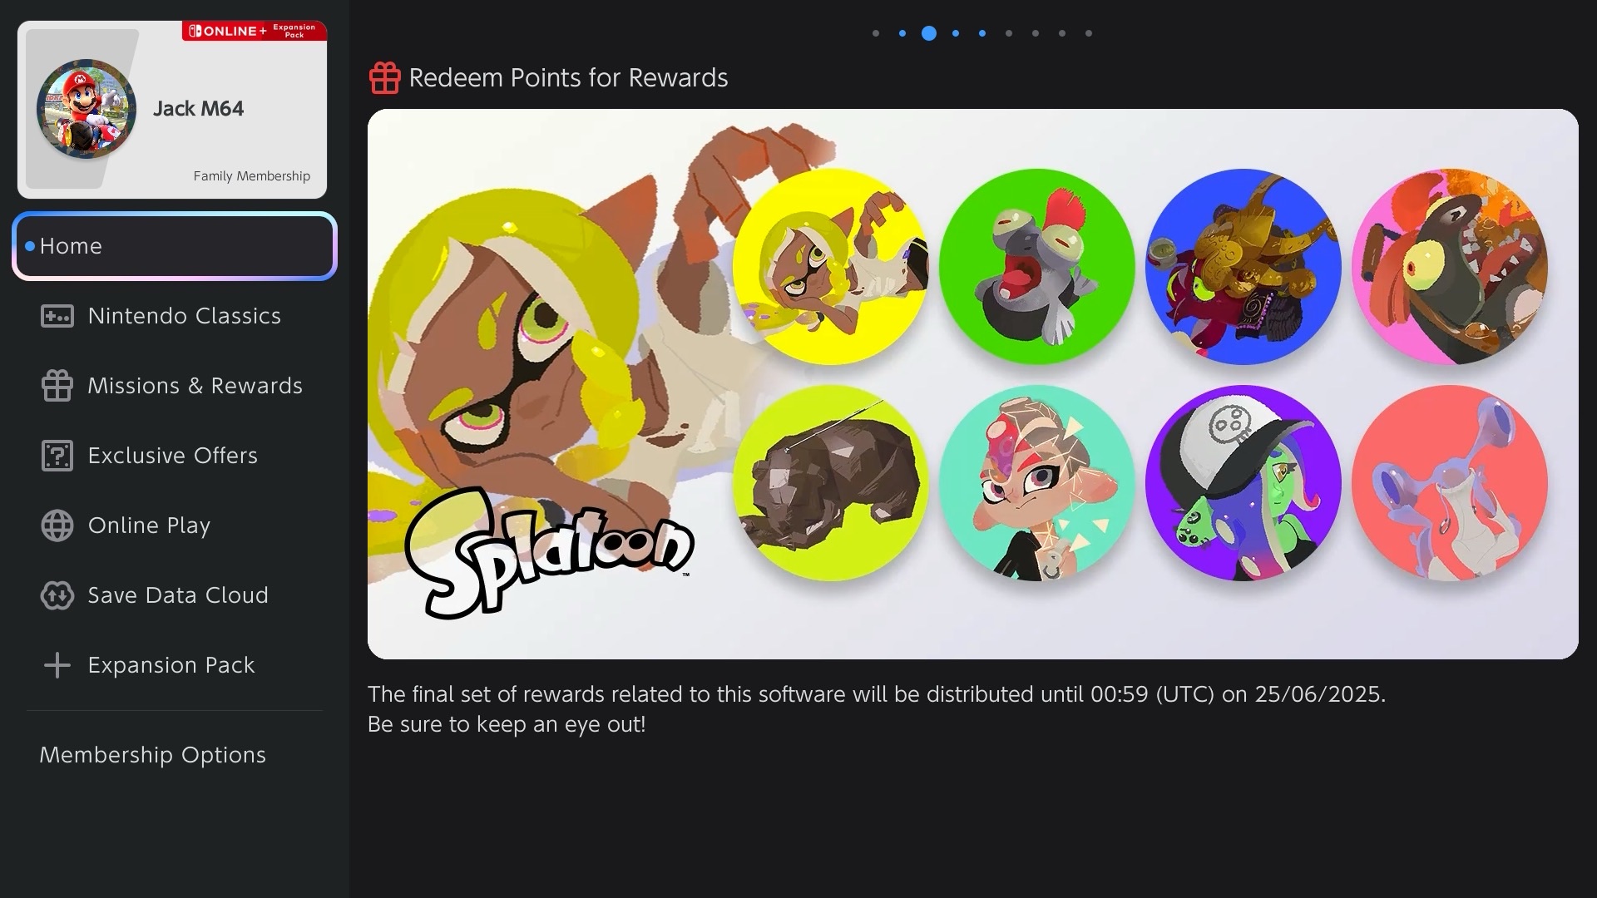This screenshot has width=1597, height=898.
Task: Pick the purple background capped Octoling icon
Action: pos(1243,482)
